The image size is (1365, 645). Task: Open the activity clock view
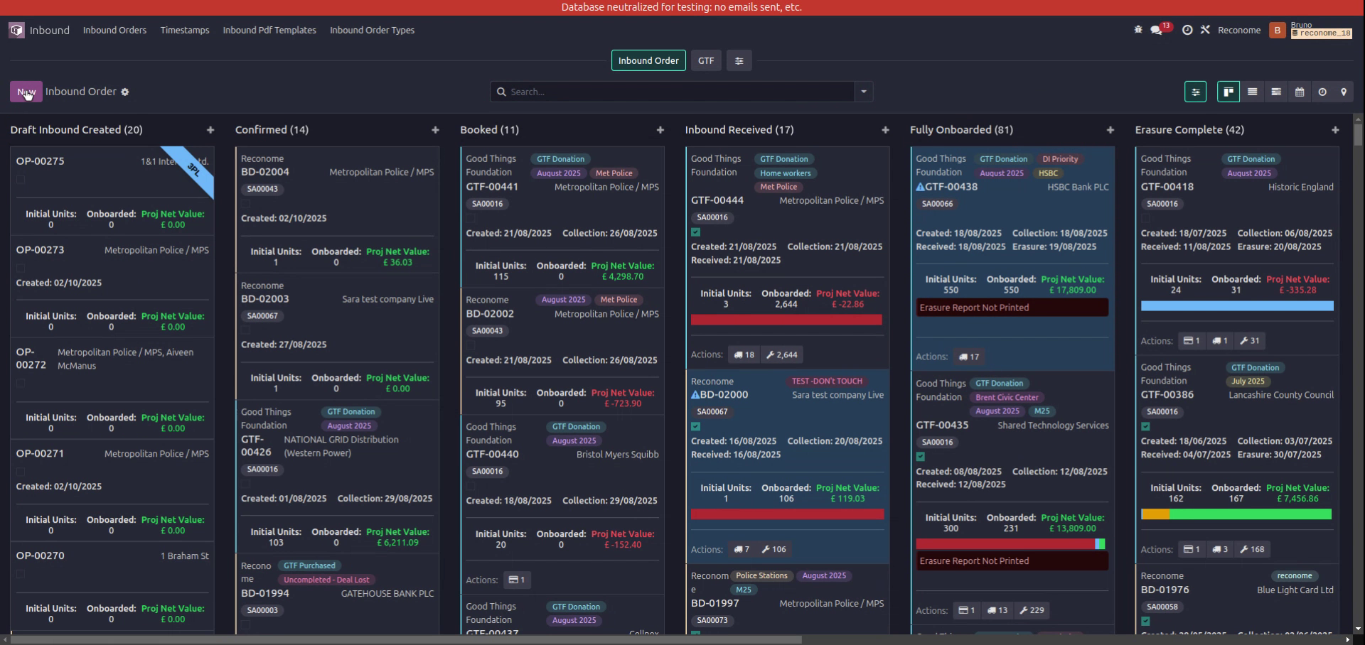(1322, 92)
